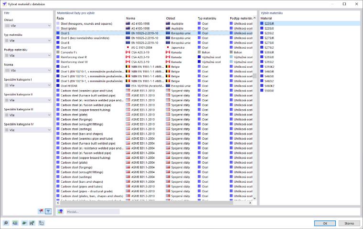
Task: Open the 0.00 units and decimals icon
Action: [15, 223]
